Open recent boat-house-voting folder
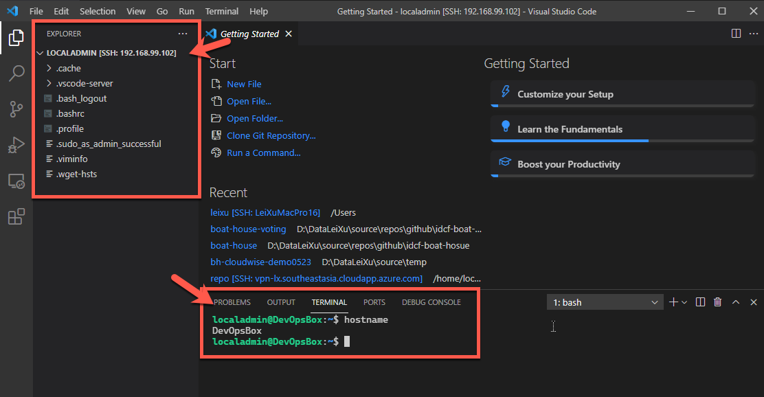Viewport: 764px width, 397px height. tap(248, 229)
